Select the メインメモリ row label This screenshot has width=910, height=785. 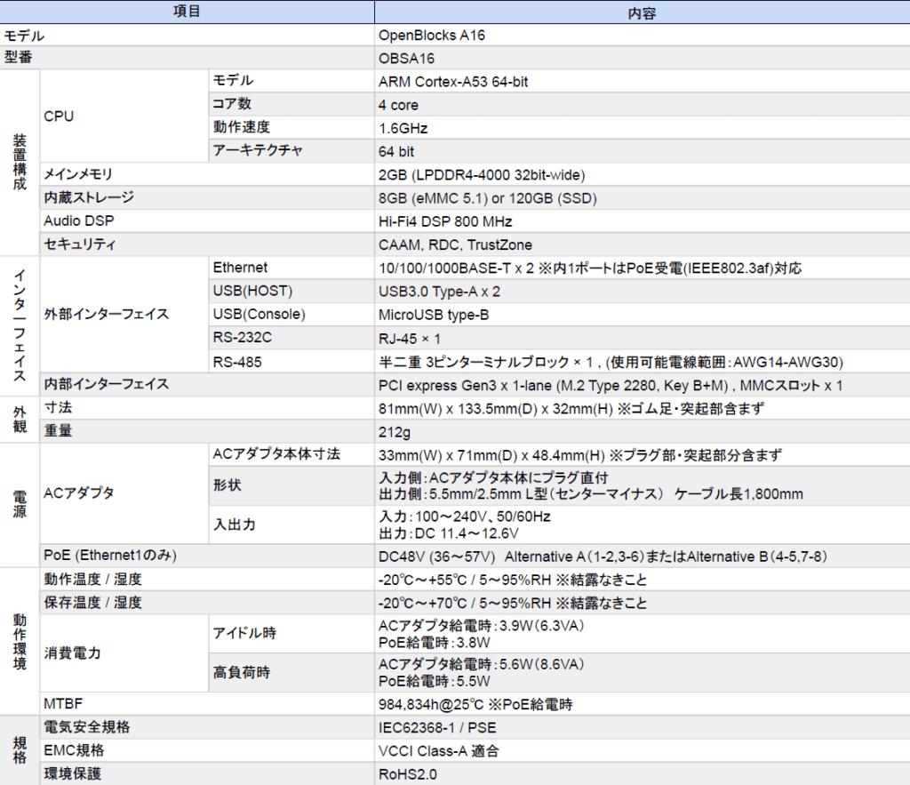tap(78, 174)
